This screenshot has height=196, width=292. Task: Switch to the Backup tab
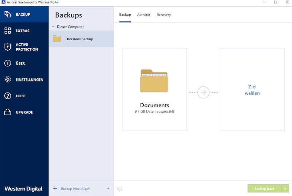point(125,15)
